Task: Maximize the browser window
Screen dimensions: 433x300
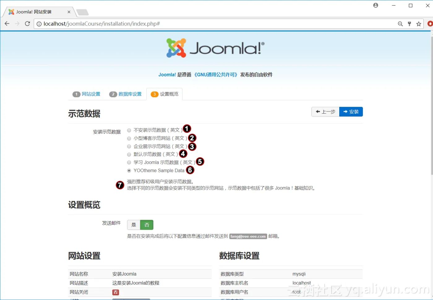Action: tap(411, 5)
